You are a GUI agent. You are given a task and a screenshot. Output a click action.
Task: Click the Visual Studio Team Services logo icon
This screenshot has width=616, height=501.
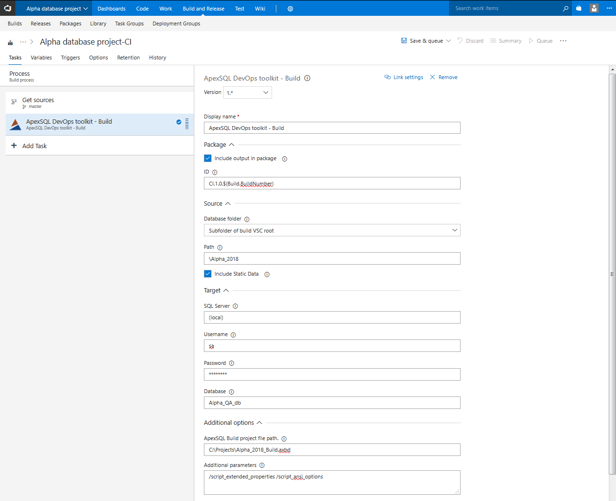pyautogui.click(x=8, y=8)
